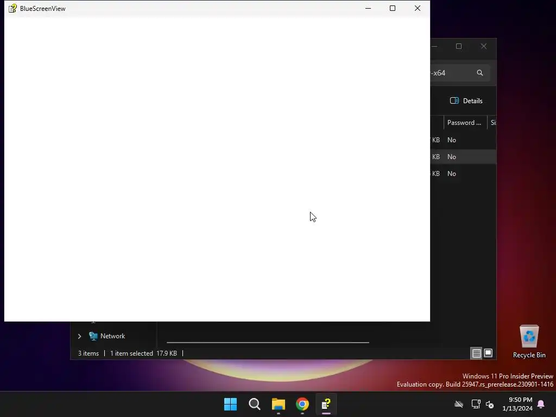
Task: Open the volume muted tray icon
Action: 490,404
